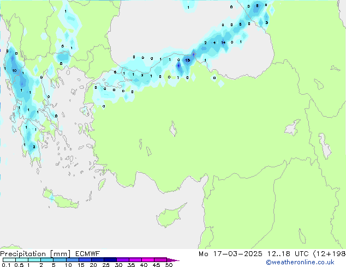Click the 'ECMWF' model label
This screenshot has width=346, height=267.
87,254
